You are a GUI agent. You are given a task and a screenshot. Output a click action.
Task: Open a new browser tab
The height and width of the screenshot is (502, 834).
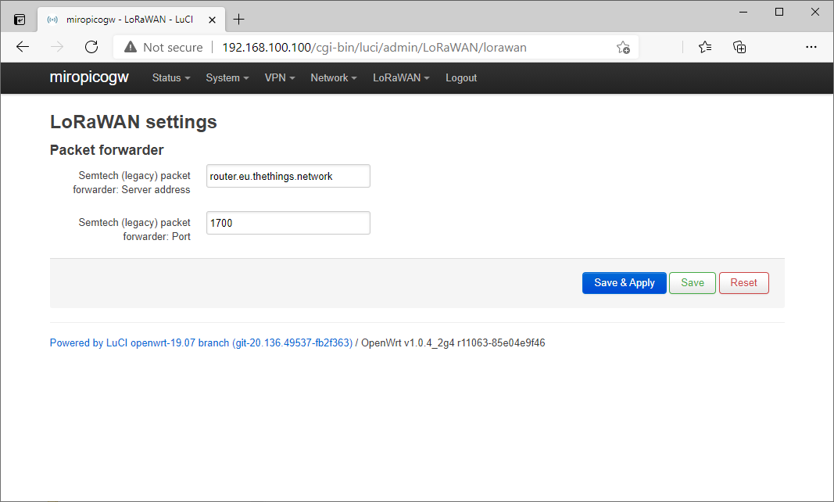239,20
